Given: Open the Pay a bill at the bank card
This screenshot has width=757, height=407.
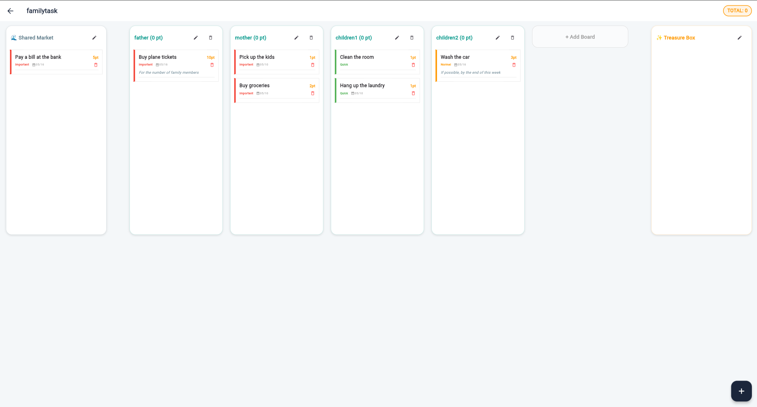Looking at the screenshot, I should click(x=56, y=62).
